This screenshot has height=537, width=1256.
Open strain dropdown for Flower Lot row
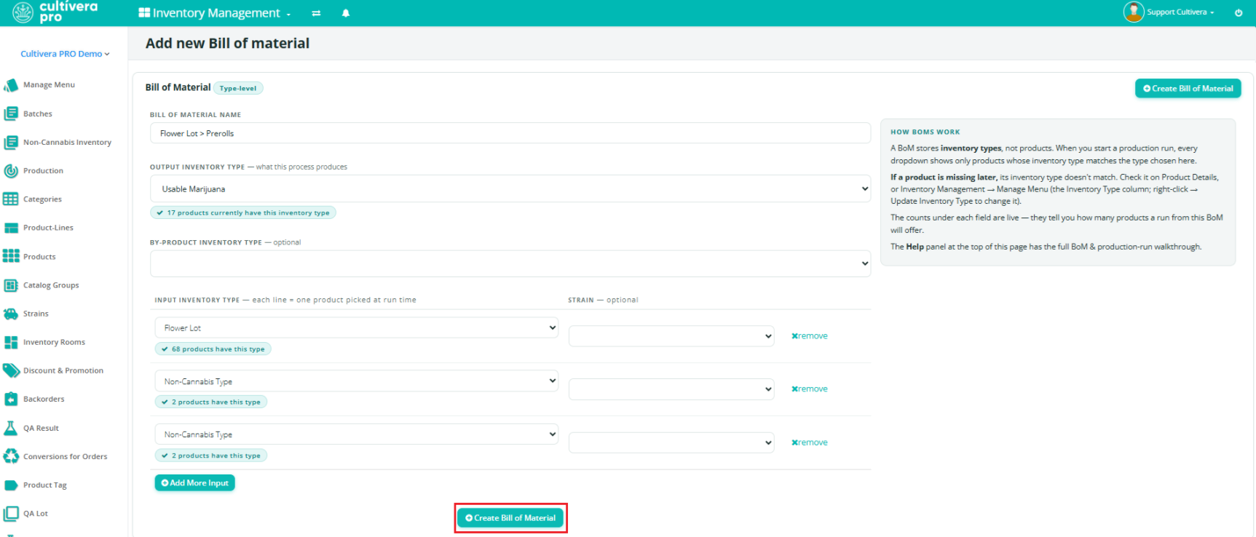tap(671, 336)
